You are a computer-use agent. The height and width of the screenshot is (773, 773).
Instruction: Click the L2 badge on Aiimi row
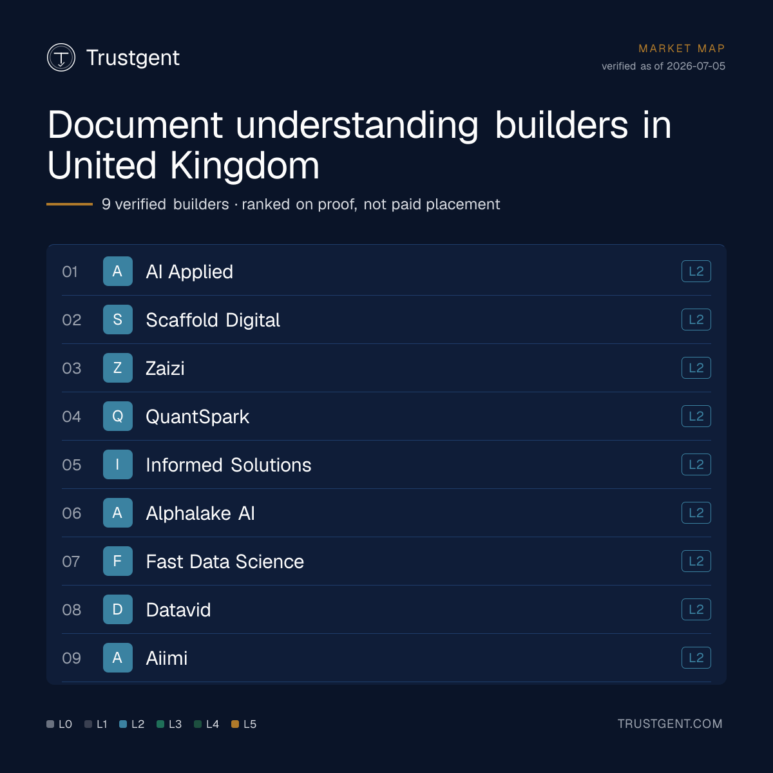click(696, 658)
